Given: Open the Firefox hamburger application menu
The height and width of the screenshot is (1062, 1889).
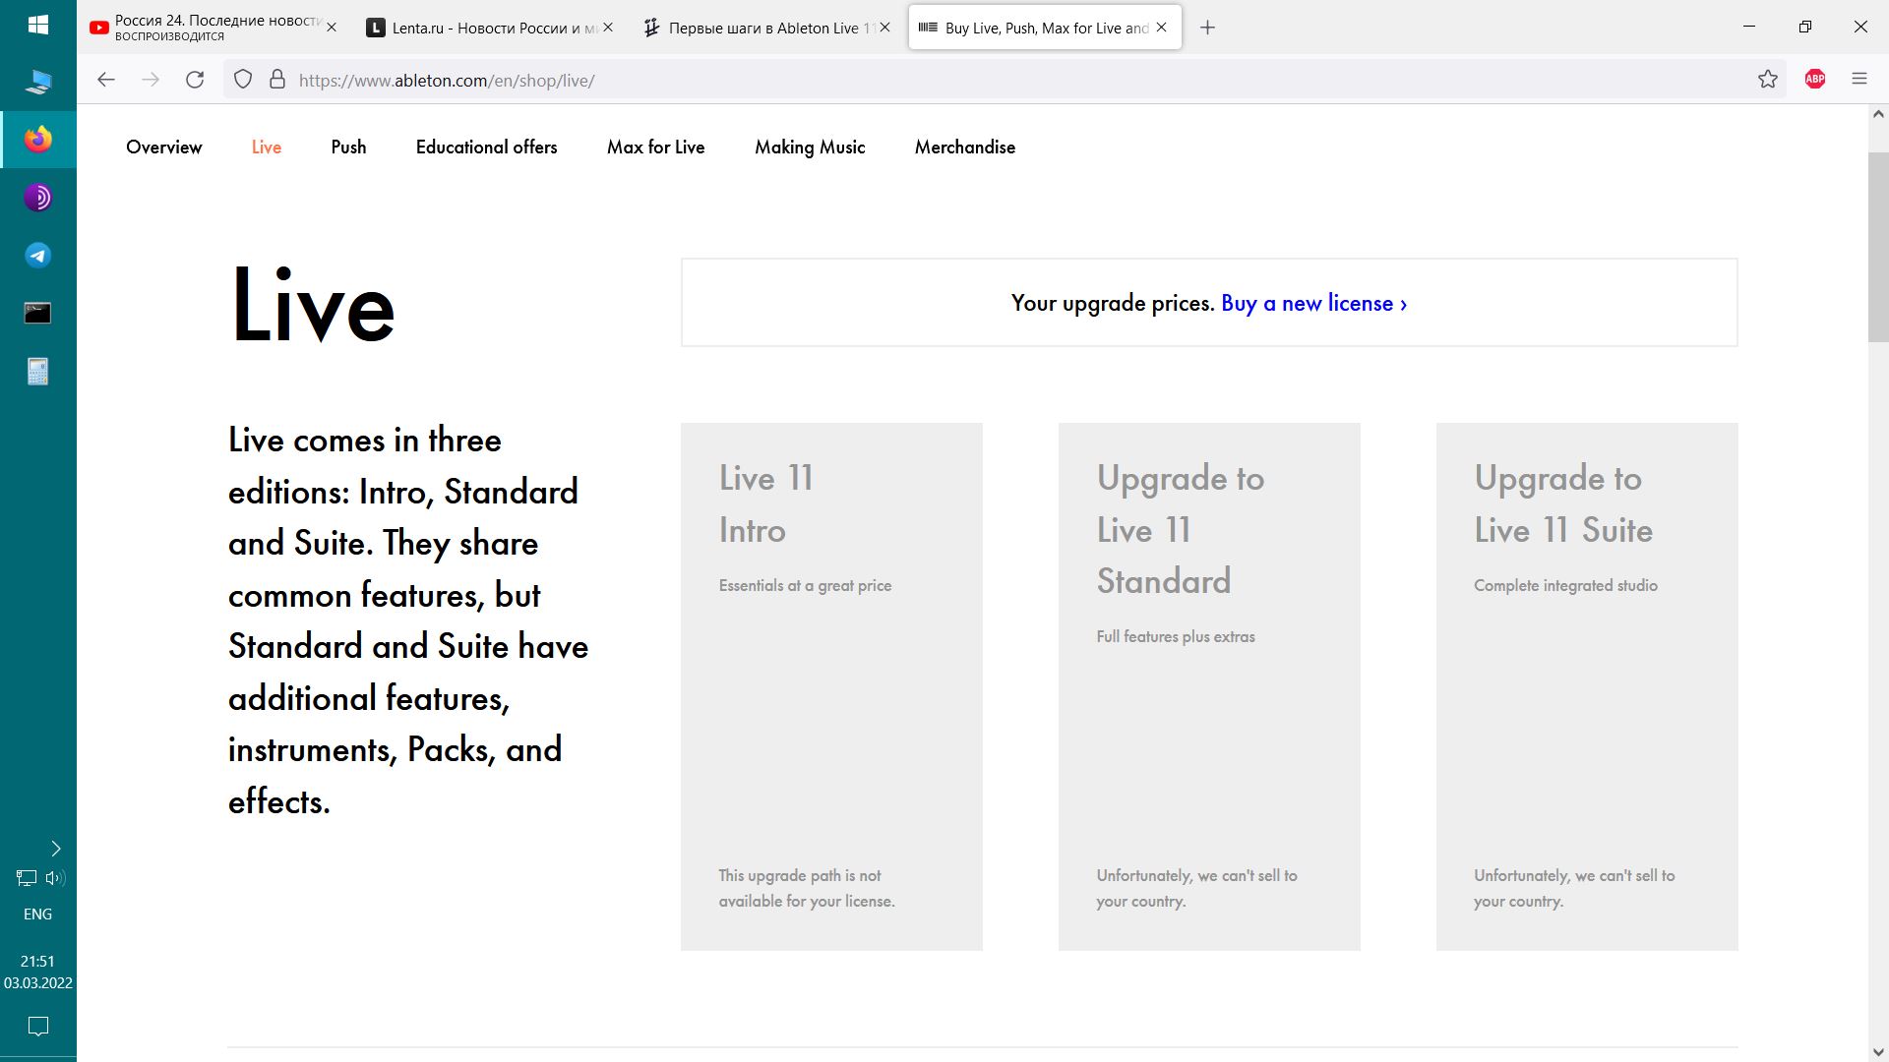Looking at the screenshot, I should [1859, 80].
